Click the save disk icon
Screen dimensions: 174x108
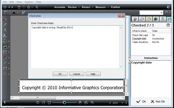pyautogui.click(x=24, y=7)
